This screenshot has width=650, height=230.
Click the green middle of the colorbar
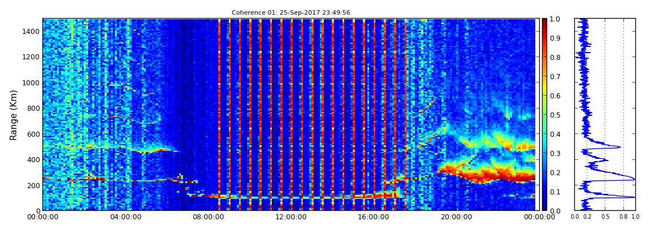coord(544,115)
